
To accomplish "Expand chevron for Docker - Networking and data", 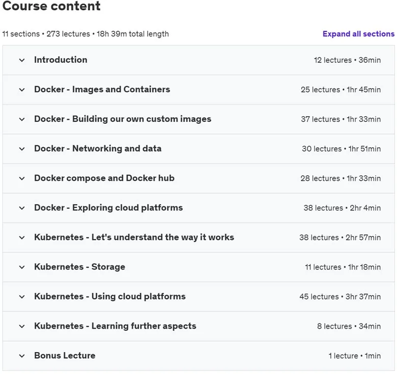I will tap(22, 149).
